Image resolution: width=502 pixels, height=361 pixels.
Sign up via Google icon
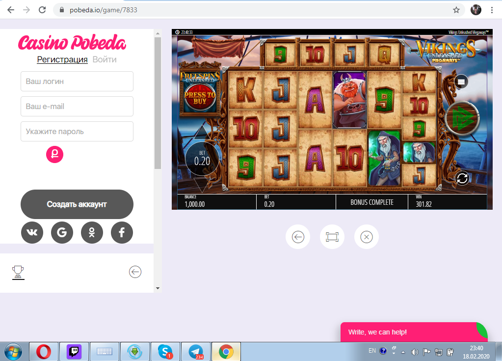click(62, 232)
